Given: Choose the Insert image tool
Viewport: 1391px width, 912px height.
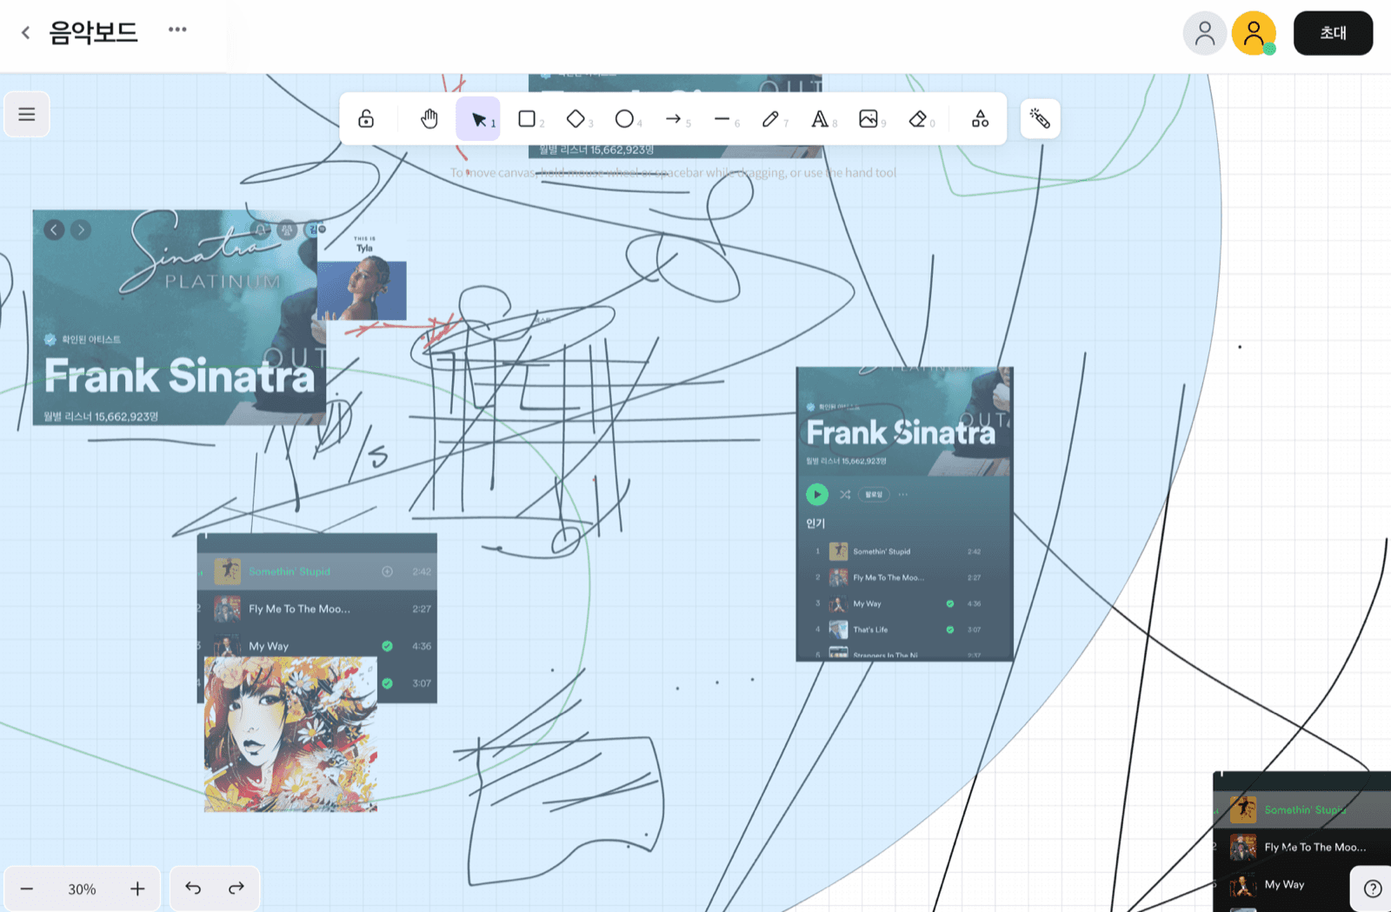Looking at the screenshot, I should click(868, 119).
